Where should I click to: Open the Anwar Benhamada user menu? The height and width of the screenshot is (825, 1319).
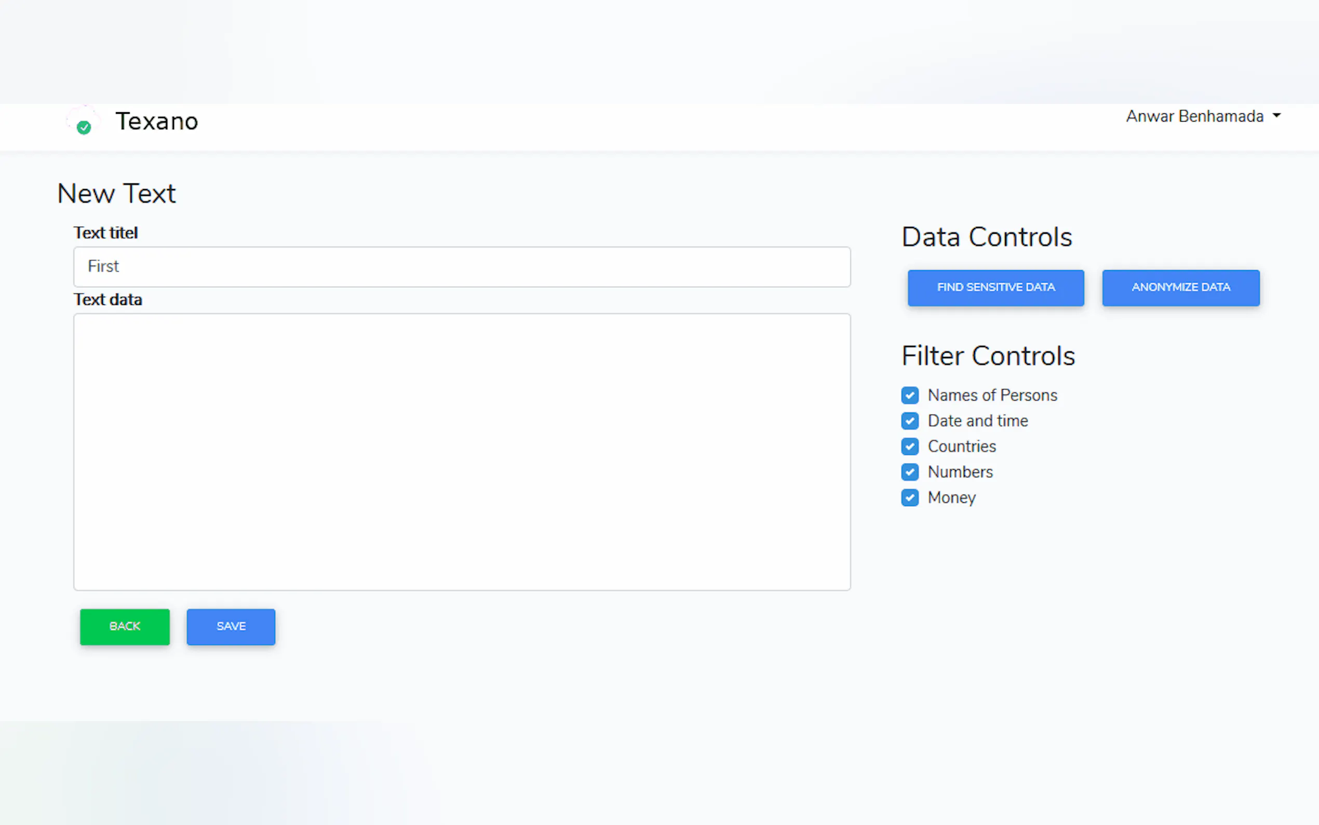pyautogui.click(x=1194, y=116)
